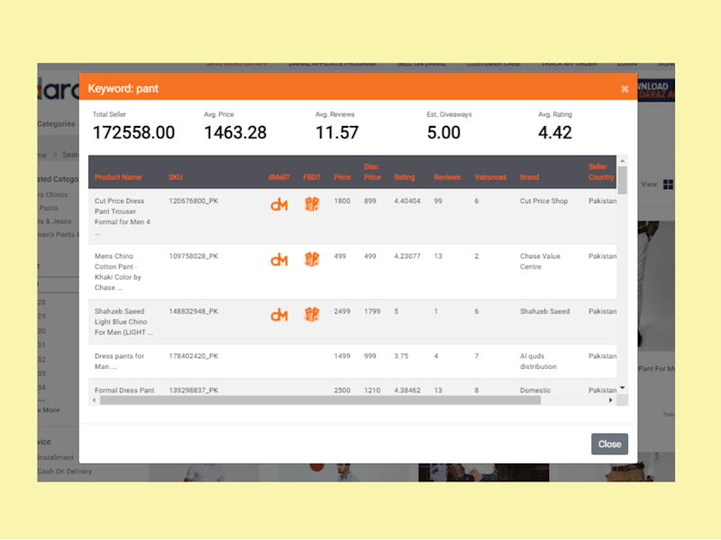This screenshot has width=721, height=540.
Task: Click FBD icon in Mens Chino row
Action: click(312, 259)
